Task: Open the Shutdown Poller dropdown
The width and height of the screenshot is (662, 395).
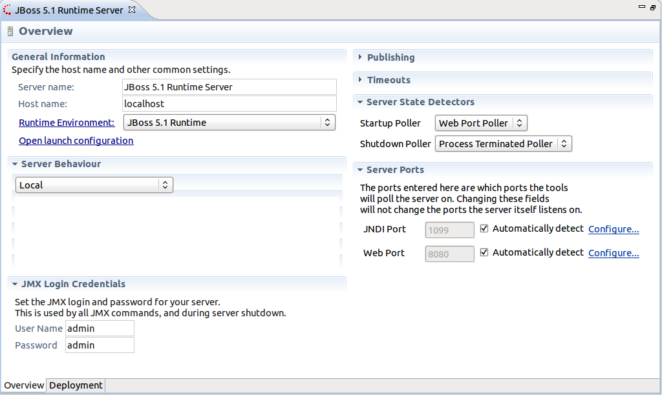Action: tap(504, 144)
